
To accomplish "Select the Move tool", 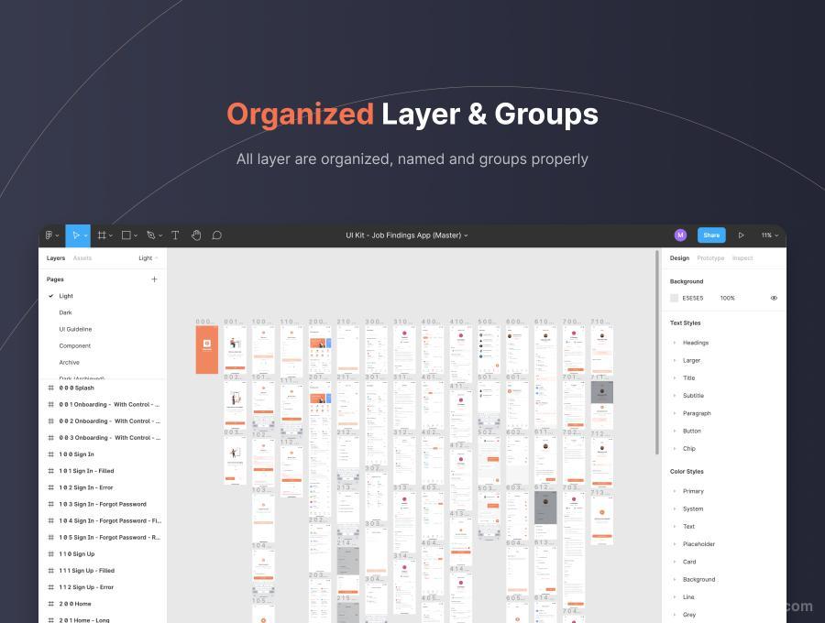I will pyautogui.click(x=77, y=235).
